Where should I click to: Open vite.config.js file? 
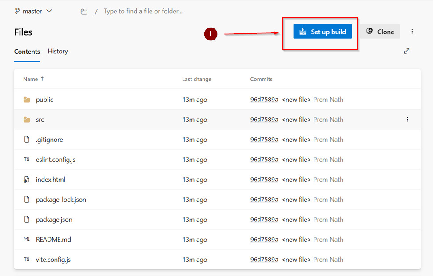pyautogui.click(x=53, y=260)
